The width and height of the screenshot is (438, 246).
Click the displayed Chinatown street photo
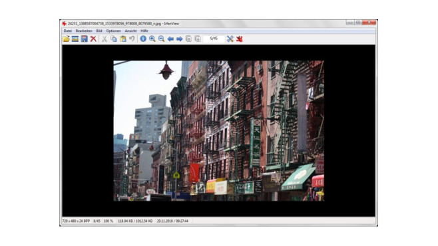(x=219, y=131)
